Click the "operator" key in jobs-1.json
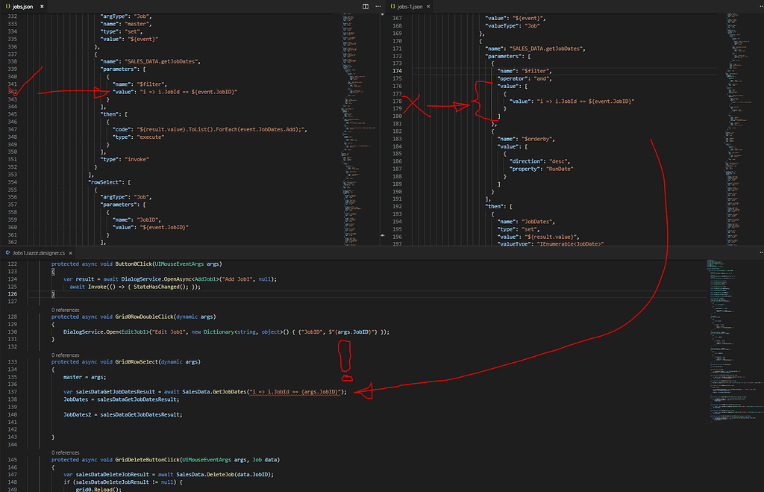This screenshot has height=492, width=764. click(513, 78)
